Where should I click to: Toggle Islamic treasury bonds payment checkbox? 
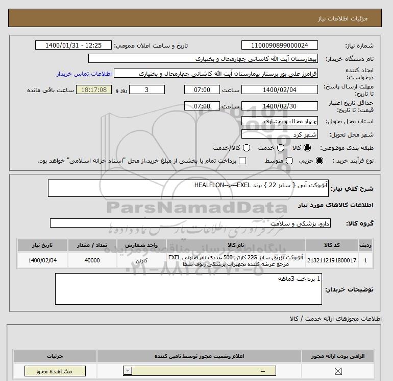click(x=242, y=161)
